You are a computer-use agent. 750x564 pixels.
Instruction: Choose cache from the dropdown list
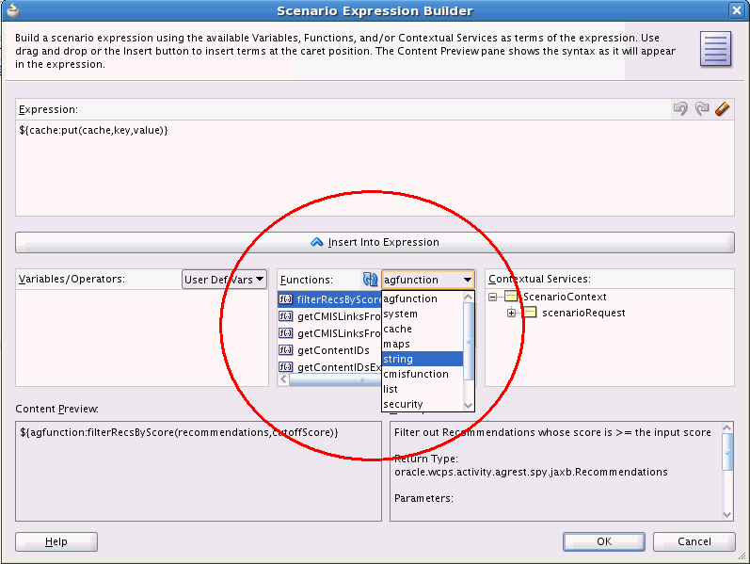[x=423, y=329]
